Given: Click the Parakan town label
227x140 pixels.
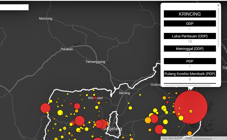Looking at the screenshot, I should point(67,49).
